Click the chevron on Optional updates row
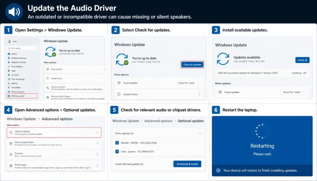Viewport: 317px width, 181px height. (98, 133)
